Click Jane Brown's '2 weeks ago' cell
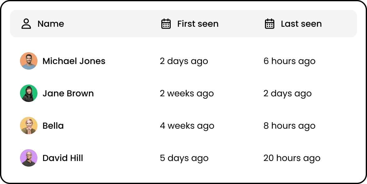 [x=187, y=94]
